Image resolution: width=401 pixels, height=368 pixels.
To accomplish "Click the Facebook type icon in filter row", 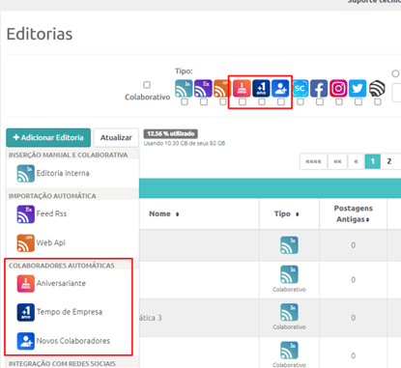I will coord(319,88).
